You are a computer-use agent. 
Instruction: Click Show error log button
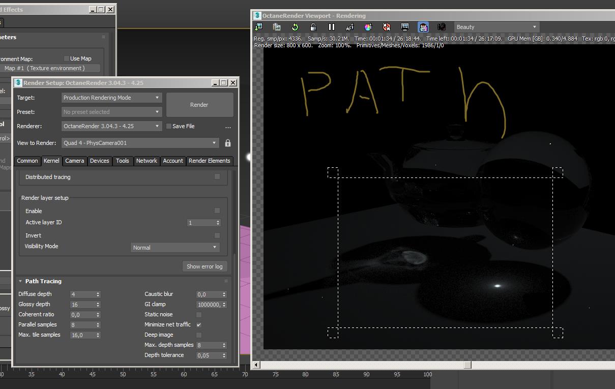204,266
